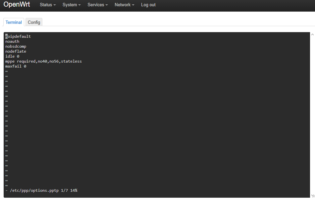Open the System dropdown menu
The height and width of the screenshot is (203, 315).
[72, 5]
